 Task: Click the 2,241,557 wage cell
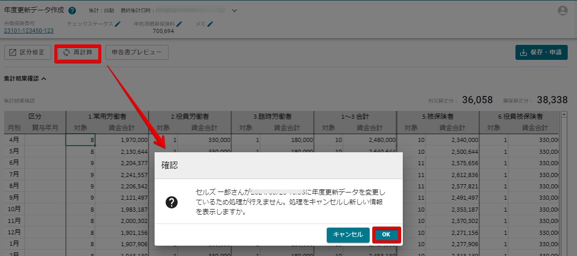[x=122, y=175]
